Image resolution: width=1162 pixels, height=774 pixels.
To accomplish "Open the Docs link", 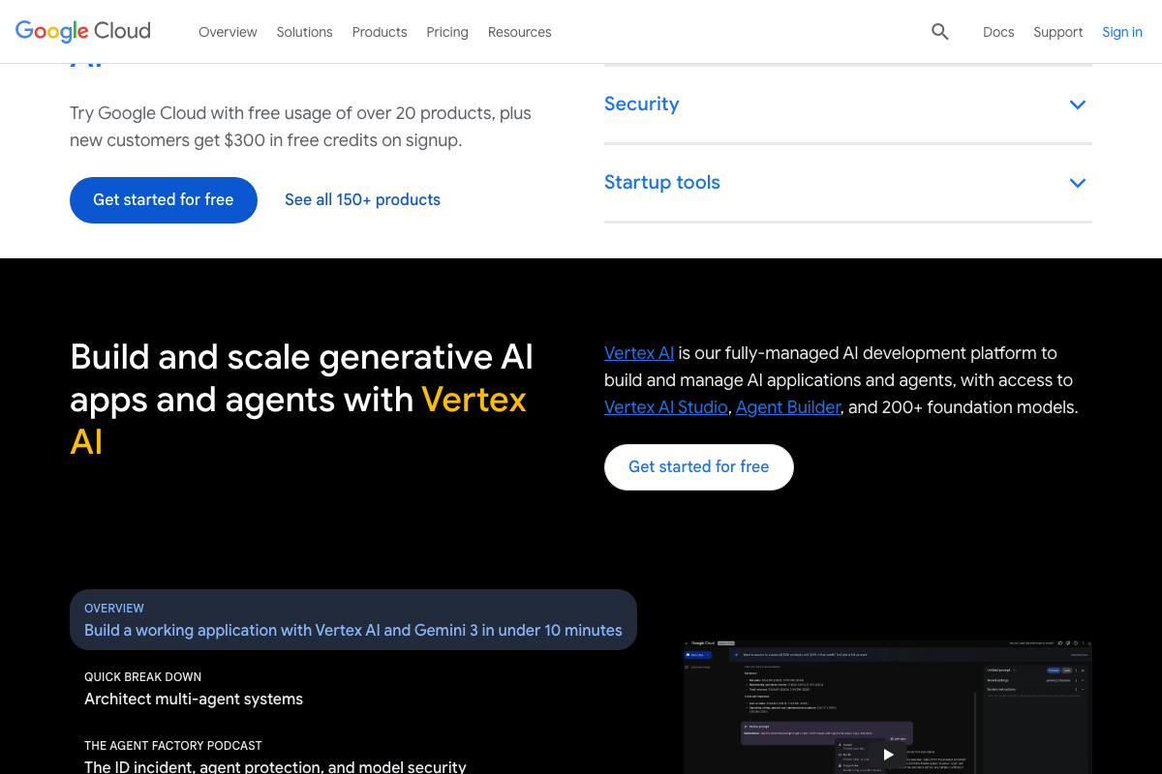I will (998, 32).
